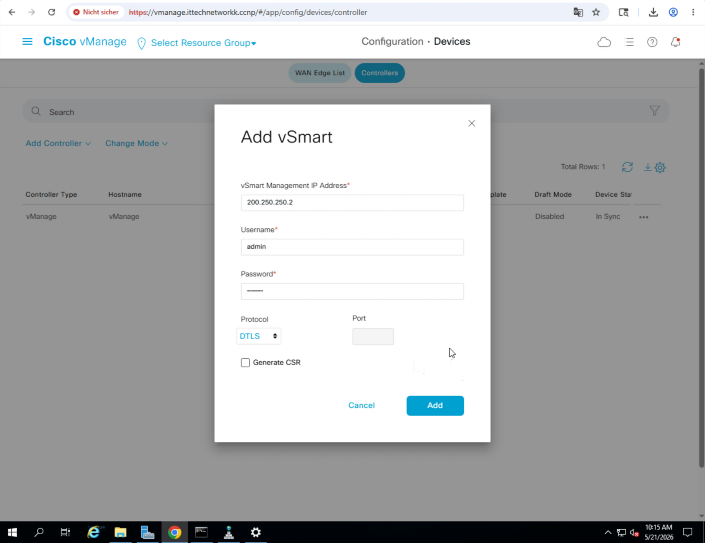Reload the browser page
705x543 pixels.
pyautogui.click(x=52, y=12)
